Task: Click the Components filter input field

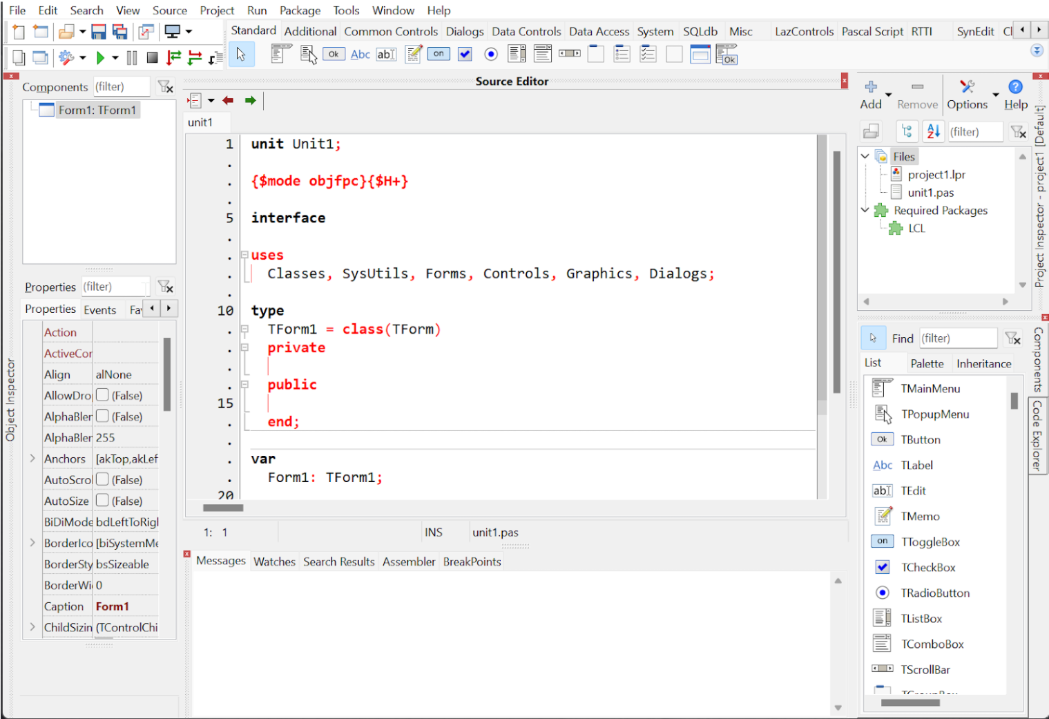Action: pyautogui.click(x=122, y=87)
